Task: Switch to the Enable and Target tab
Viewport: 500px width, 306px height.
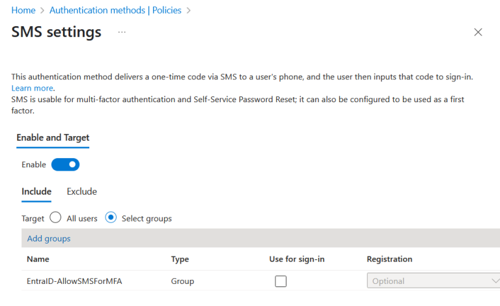Action: (x=53, y=137)
